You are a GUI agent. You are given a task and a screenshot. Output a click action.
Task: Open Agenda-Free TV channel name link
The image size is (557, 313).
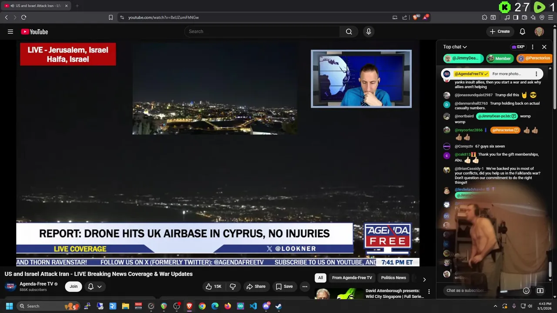pos(36,284)
